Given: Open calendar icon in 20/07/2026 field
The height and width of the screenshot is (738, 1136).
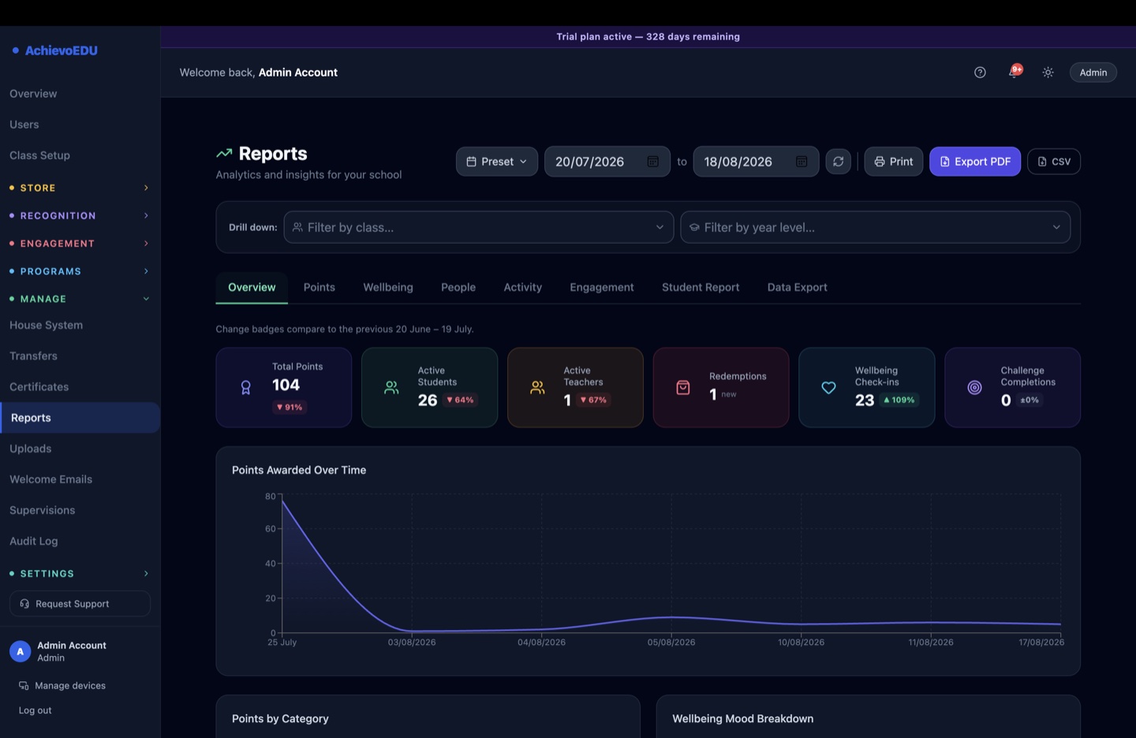Looking at the screenshot, I should [x=653, y=162].
